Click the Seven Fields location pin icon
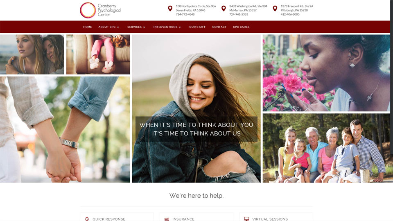Viewport: 393px width, 221px height. [x=170, y=9]
